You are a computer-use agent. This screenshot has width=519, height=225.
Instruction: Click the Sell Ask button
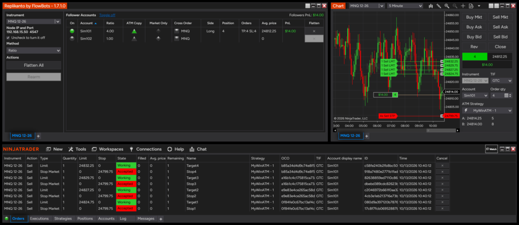[500, 27]
